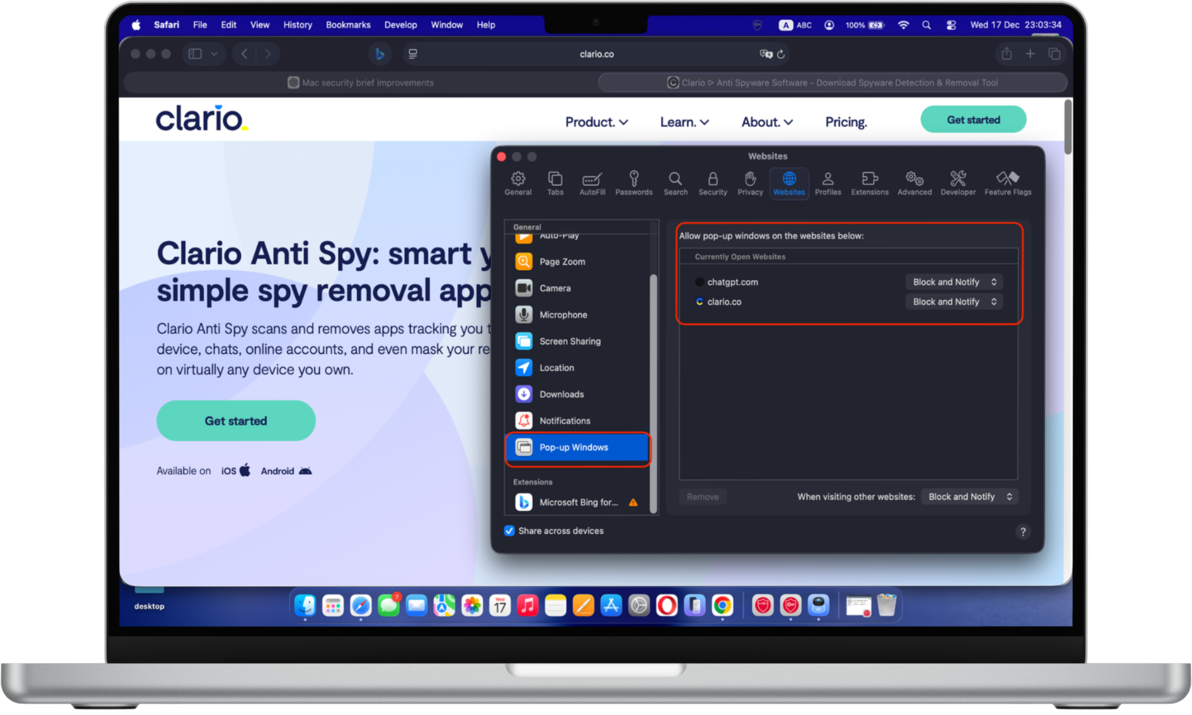Open the When visiting other websites dropdown

[x=969, y=496]
